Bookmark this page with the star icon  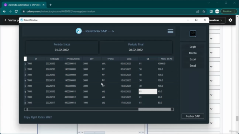[x=204, y=12]
